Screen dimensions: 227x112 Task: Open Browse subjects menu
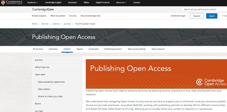(39, 16)
